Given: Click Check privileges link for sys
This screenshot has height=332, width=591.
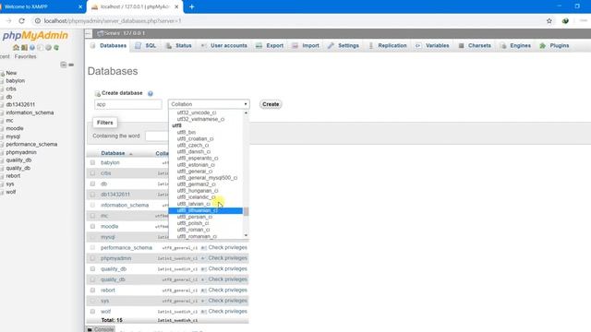Looking at the screenshot, I should point(228,301).
